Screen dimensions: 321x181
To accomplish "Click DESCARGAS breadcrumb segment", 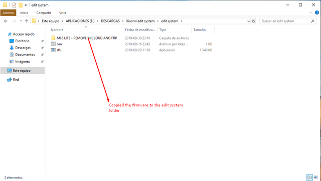I will (110, 21).
